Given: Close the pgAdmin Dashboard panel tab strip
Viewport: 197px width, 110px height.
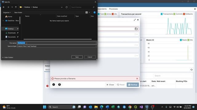Looking at the screenshot, I should pos(195,9).
